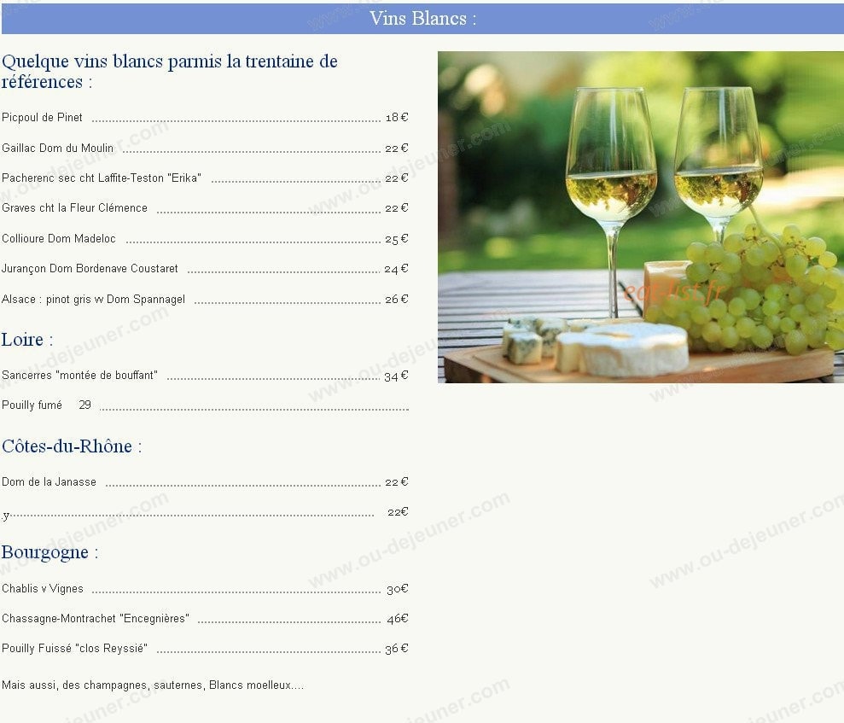Click the "Côtes-du-Rhône :" section heading
The height and width of the screenshot is (723, 844).
click(x=72, y=446)
